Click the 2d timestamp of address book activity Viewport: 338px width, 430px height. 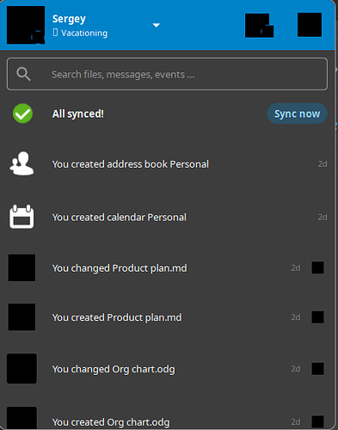point(323,163)
